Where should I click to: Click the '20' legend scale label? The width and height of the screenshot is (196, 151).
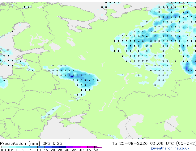pos(53,150)
